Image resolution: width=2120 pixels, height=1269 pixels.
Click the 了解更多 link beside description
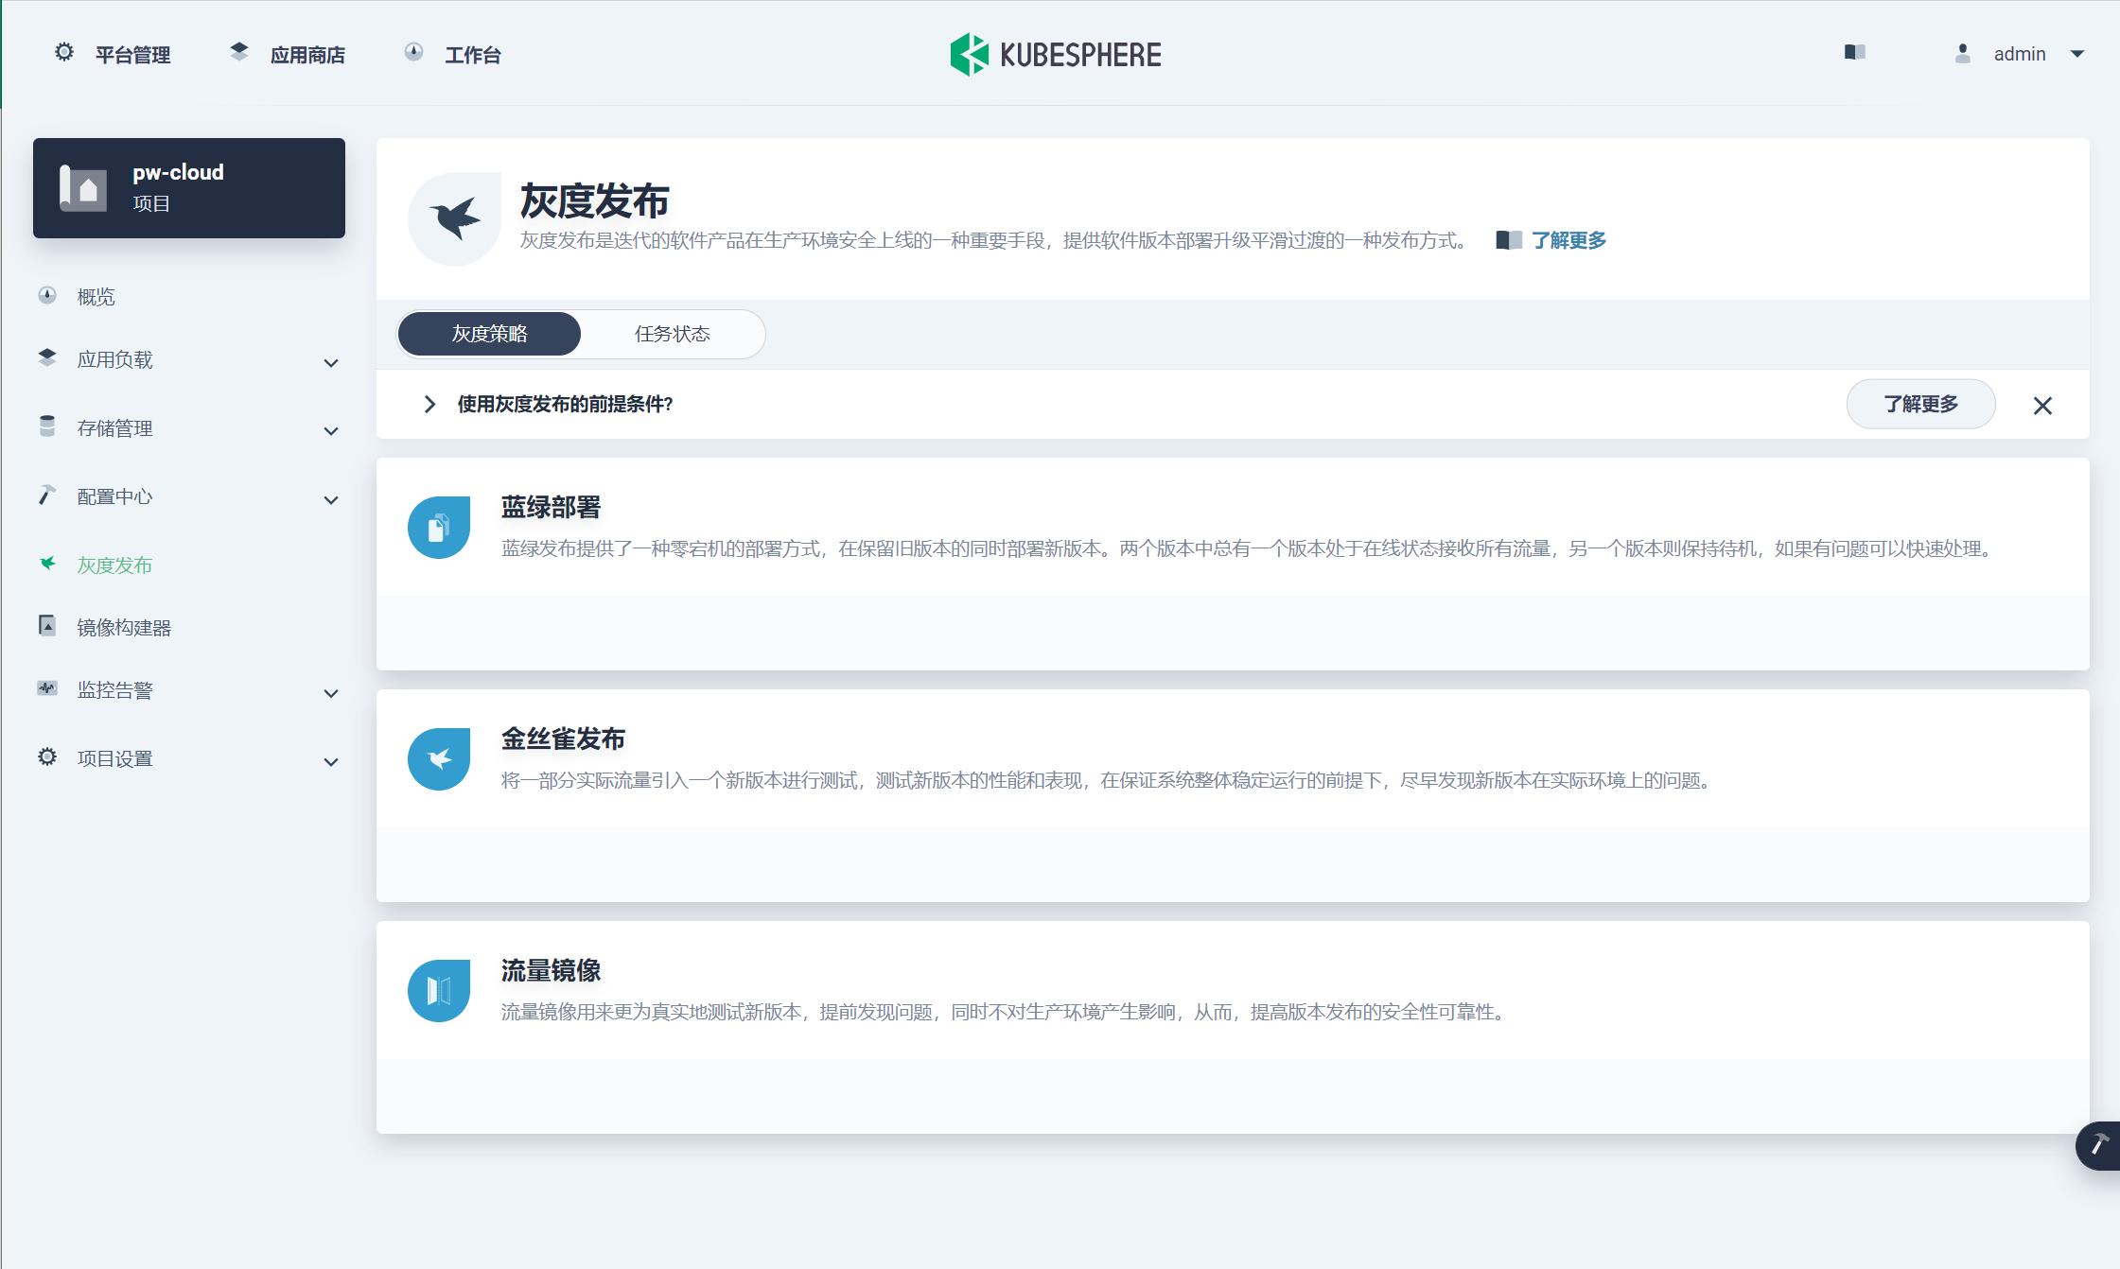point(1568,240)
